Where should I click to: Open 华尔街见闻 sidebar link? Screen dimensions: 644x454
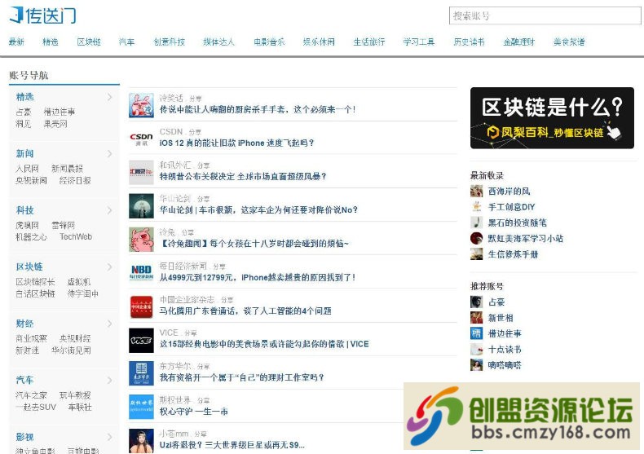pyautogui.click(x=71, y=350)
